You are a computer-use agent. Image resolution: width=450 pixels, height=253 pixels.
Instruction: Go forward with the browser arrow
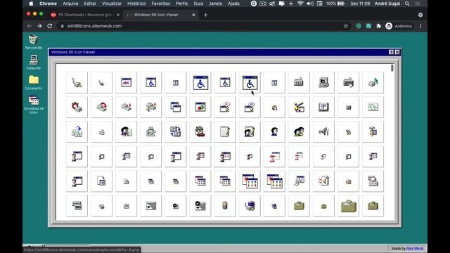pyautogui.click(x=39, y=26)
